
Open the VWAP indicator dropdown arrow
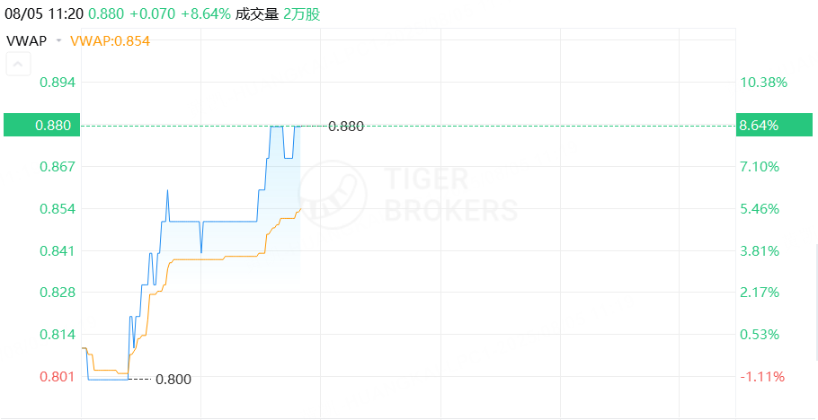59,40
